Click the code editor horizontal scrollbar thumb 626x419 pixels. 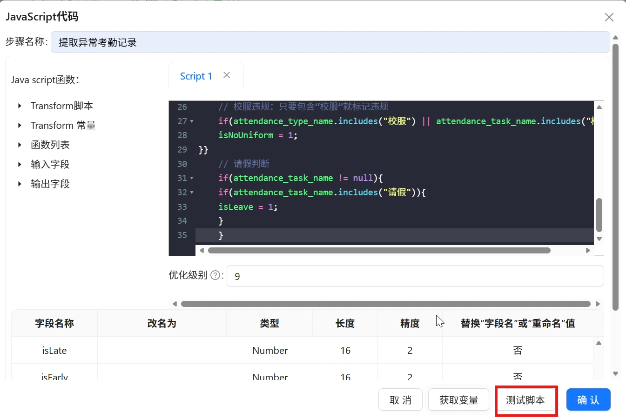tap(379, 250)
